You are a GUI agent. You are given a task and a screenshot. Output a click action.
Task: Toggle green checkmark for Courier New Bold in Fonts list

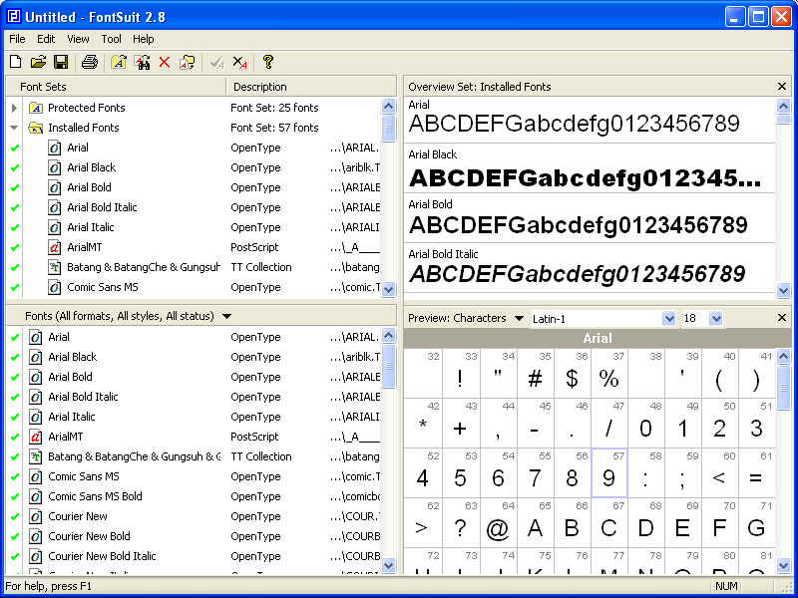[x=15, y=536]
